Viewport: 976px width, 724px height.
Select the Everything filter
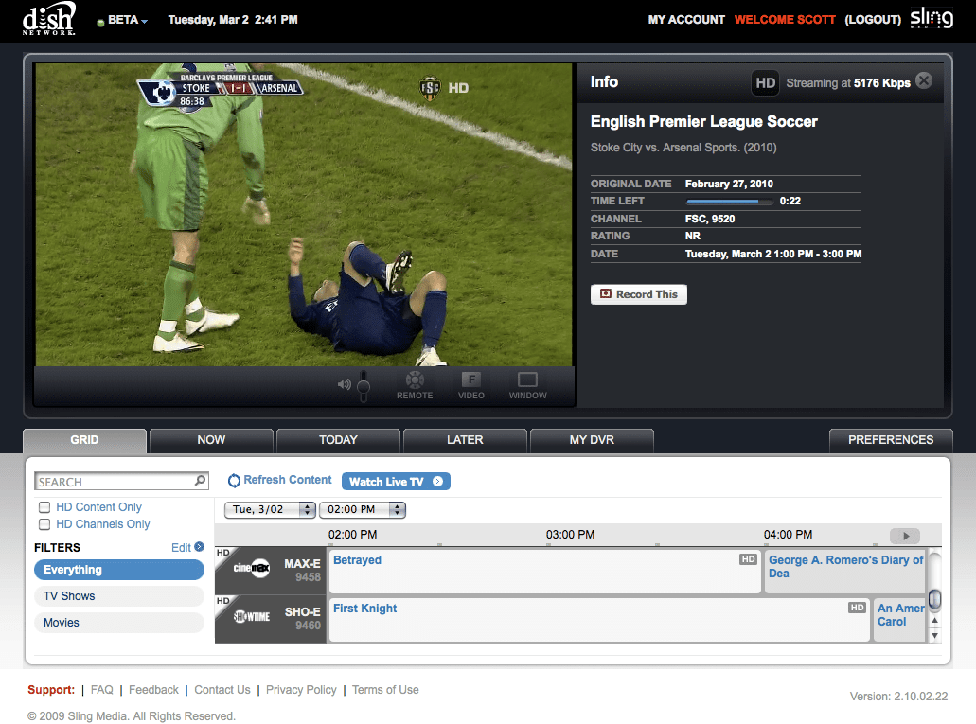pyautogui.click(x=119, y=570)
